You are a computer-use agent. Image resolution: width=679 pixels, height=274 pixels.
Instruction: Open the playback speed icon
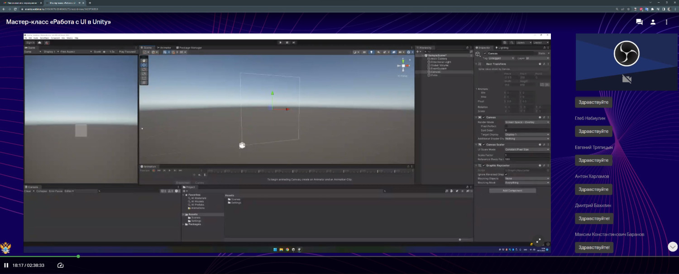coord(61,265)
